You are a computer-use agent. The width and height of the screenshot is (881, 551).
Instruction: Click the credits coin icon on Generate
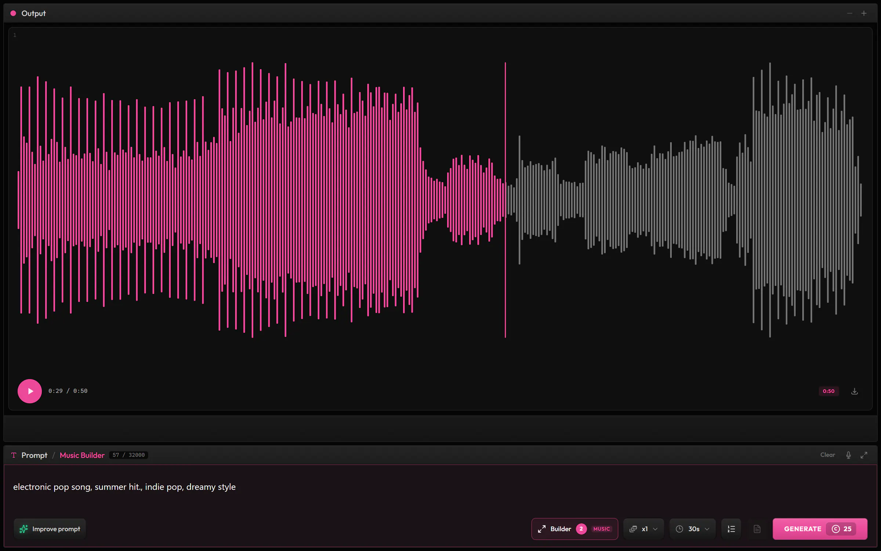(836, 529)
